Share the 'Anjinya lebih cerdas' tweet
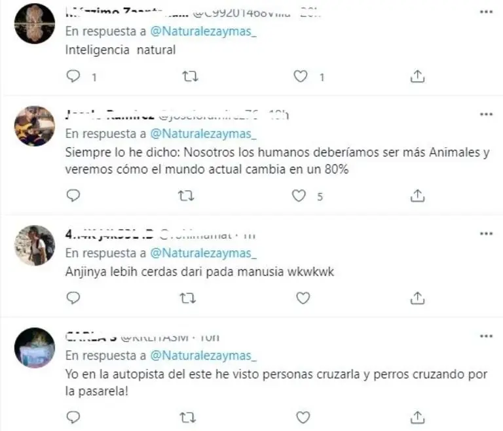The image size is (503, 431). pyautogui.click(x=417, y=298)
